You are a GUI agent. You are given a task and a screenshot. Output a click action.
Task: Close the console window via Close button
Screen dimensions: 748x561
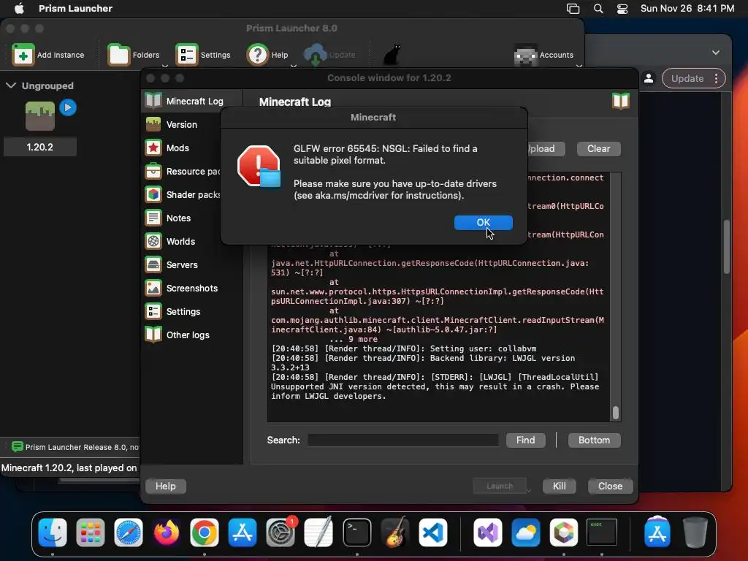[x=610, y=486]
